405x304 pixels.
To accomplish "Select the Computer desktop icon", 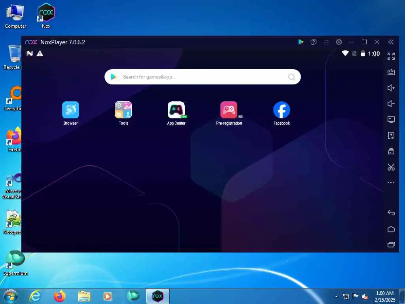I will (15, 16).
